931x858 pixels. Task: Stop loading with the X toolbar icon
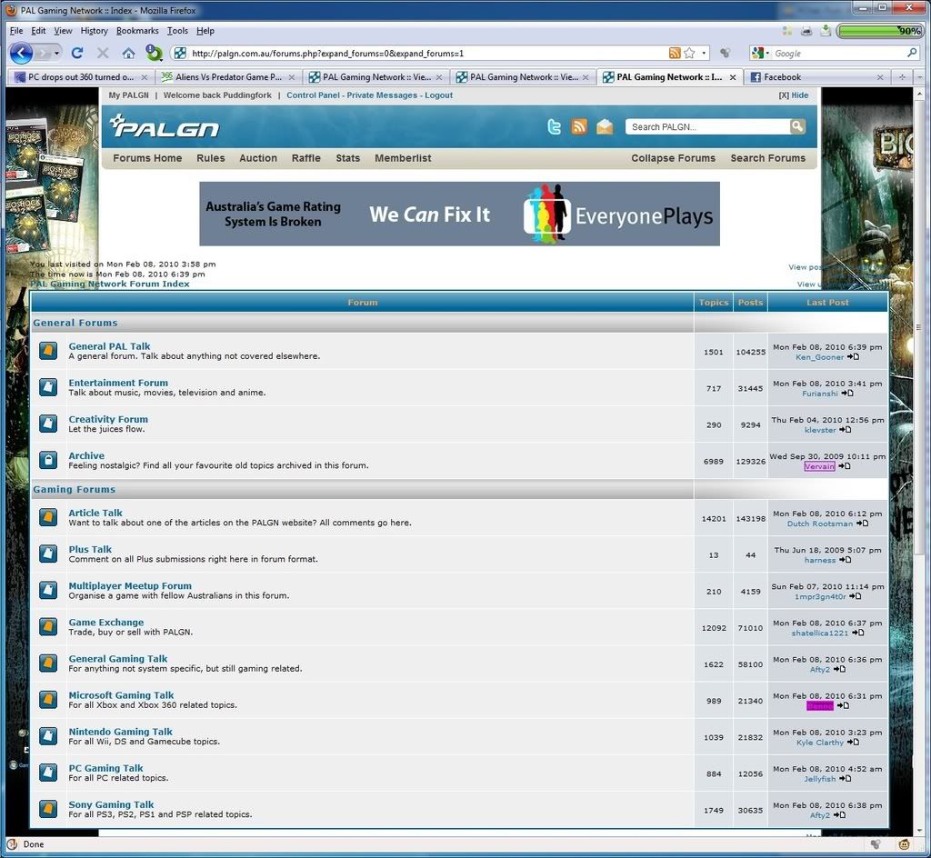tap(103, 54)
